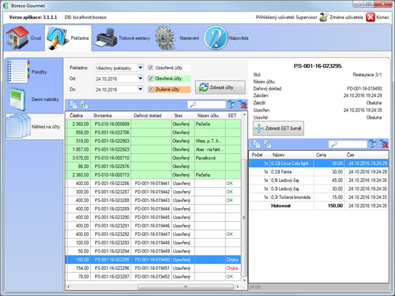Open the Do date picker dropdown

(x=140, y=90)
